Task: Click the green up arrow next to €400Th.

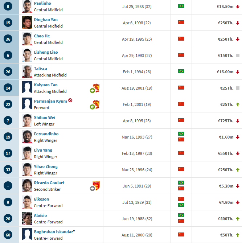Action: [238, 218]
